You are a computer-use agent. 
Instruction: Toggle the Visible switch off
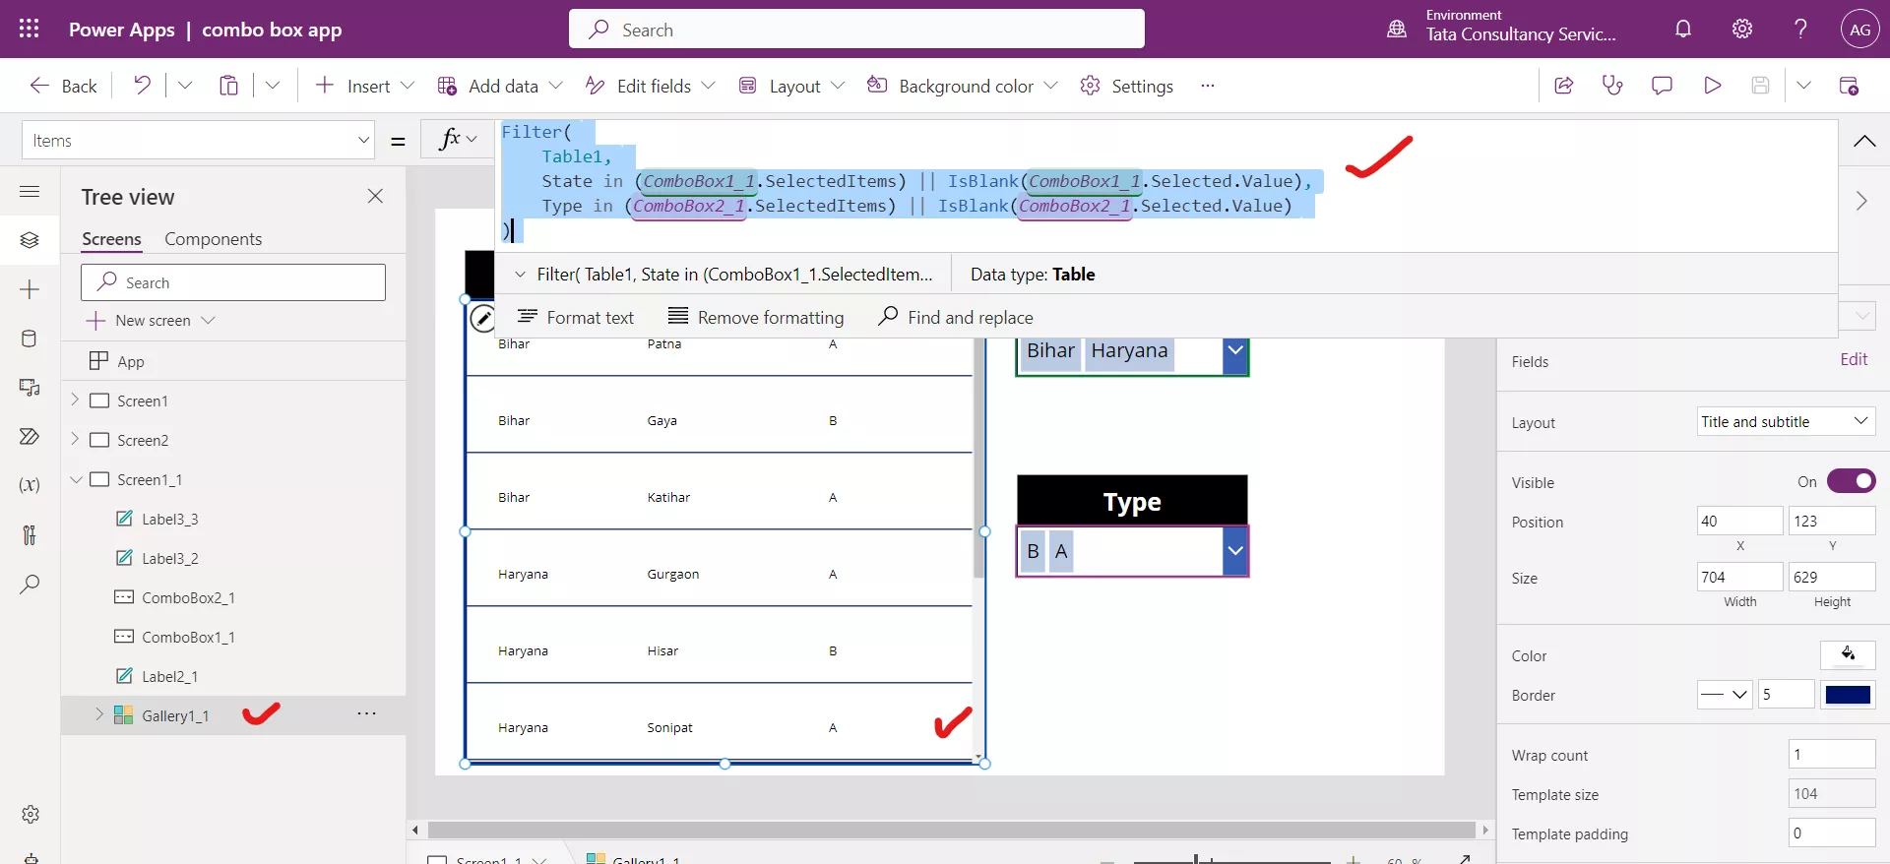point(1851,481)
